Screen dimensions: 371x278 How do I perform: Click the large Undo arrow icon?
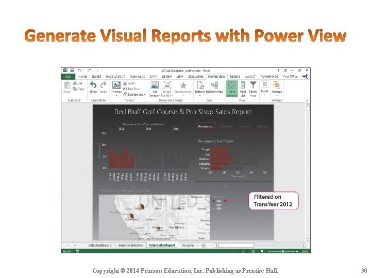coord(93,85)
